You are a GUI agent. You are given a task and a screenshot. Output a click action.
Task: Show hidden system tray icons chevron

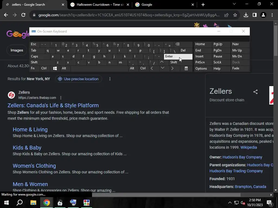point(230,203)
